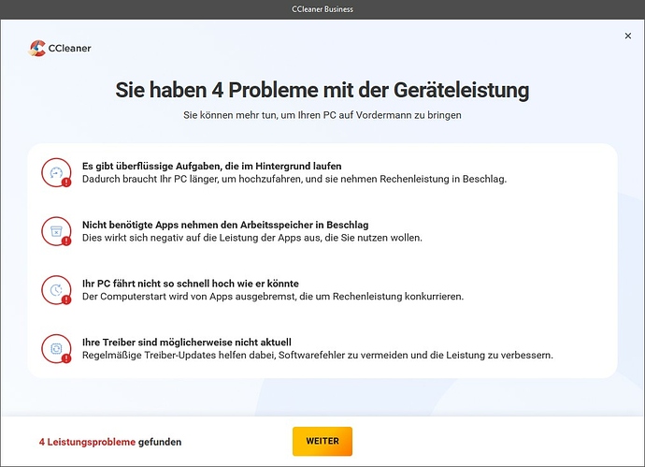Click the unneeded apps box warning icon
The height and width of the screenshot is (467, 645).
click(x=56, y=231)
